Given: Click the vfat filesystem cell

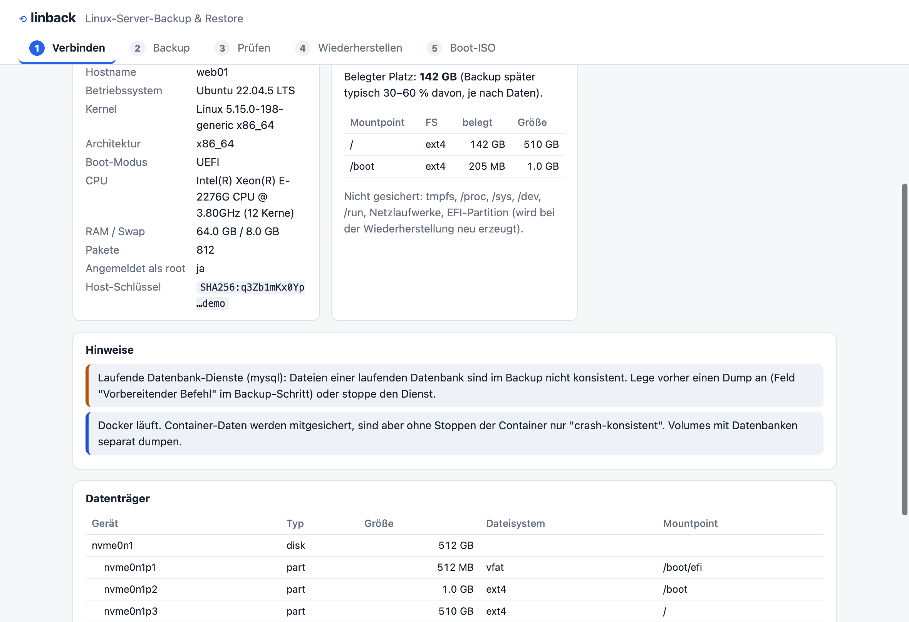Looking at the screenshot, I should point(495,567).
